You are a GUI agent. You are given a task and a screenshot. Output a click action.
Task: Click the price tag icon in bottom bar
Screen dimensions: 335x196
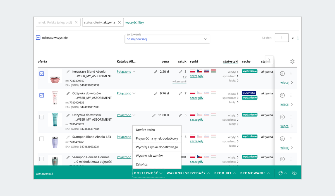(281, 173)
